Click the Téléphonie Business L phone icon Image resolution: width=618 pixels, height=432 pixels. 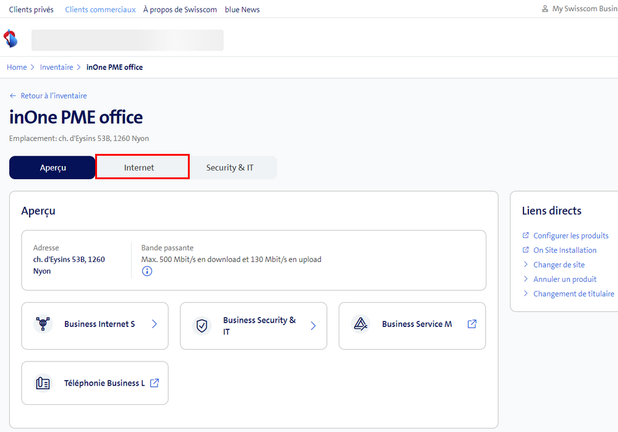click(43, 383)
